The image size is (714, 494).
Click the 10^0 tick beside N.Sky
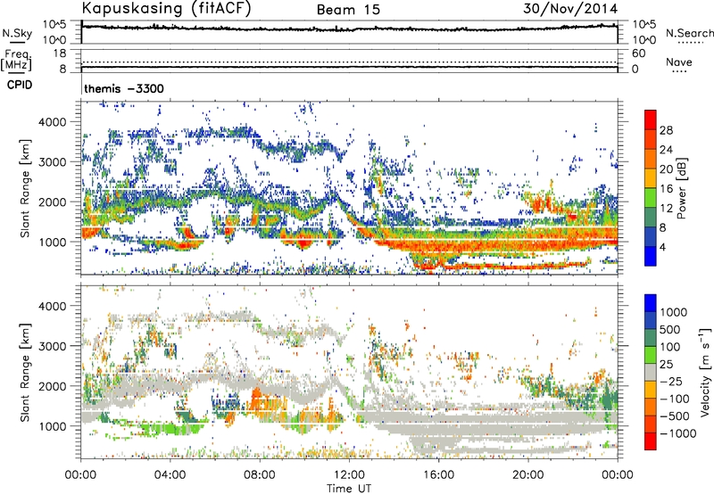tap(55, 40)
